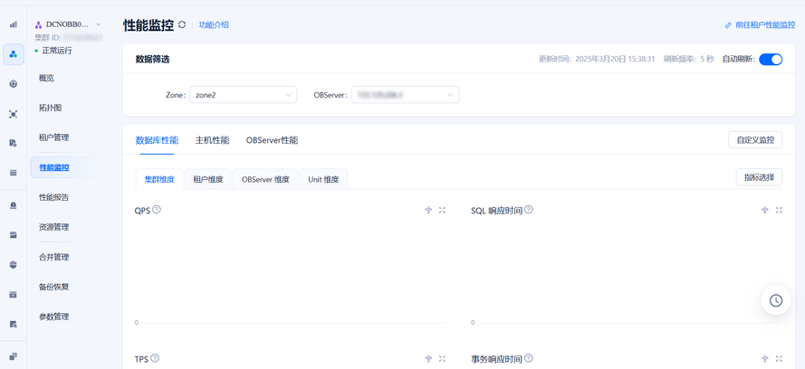The width and height of the screenshot is (805, 369).
Task: Open the Zone dropdown showing zone2
Action: (x=243, y=95)
